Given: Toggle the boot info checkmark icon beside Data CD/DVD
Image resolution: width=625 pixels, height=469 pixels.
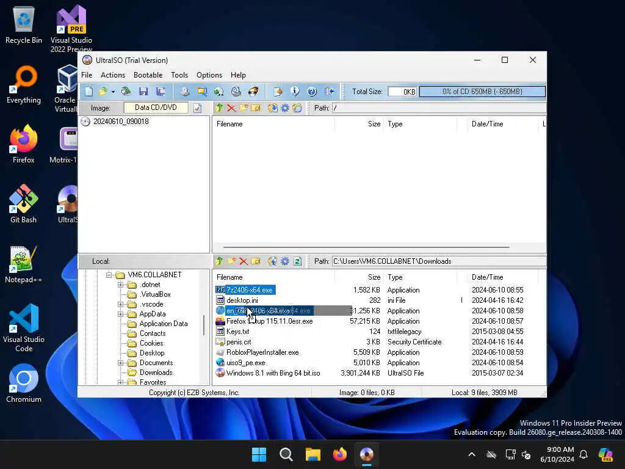Looking at the screenshot, I should 197,107.
